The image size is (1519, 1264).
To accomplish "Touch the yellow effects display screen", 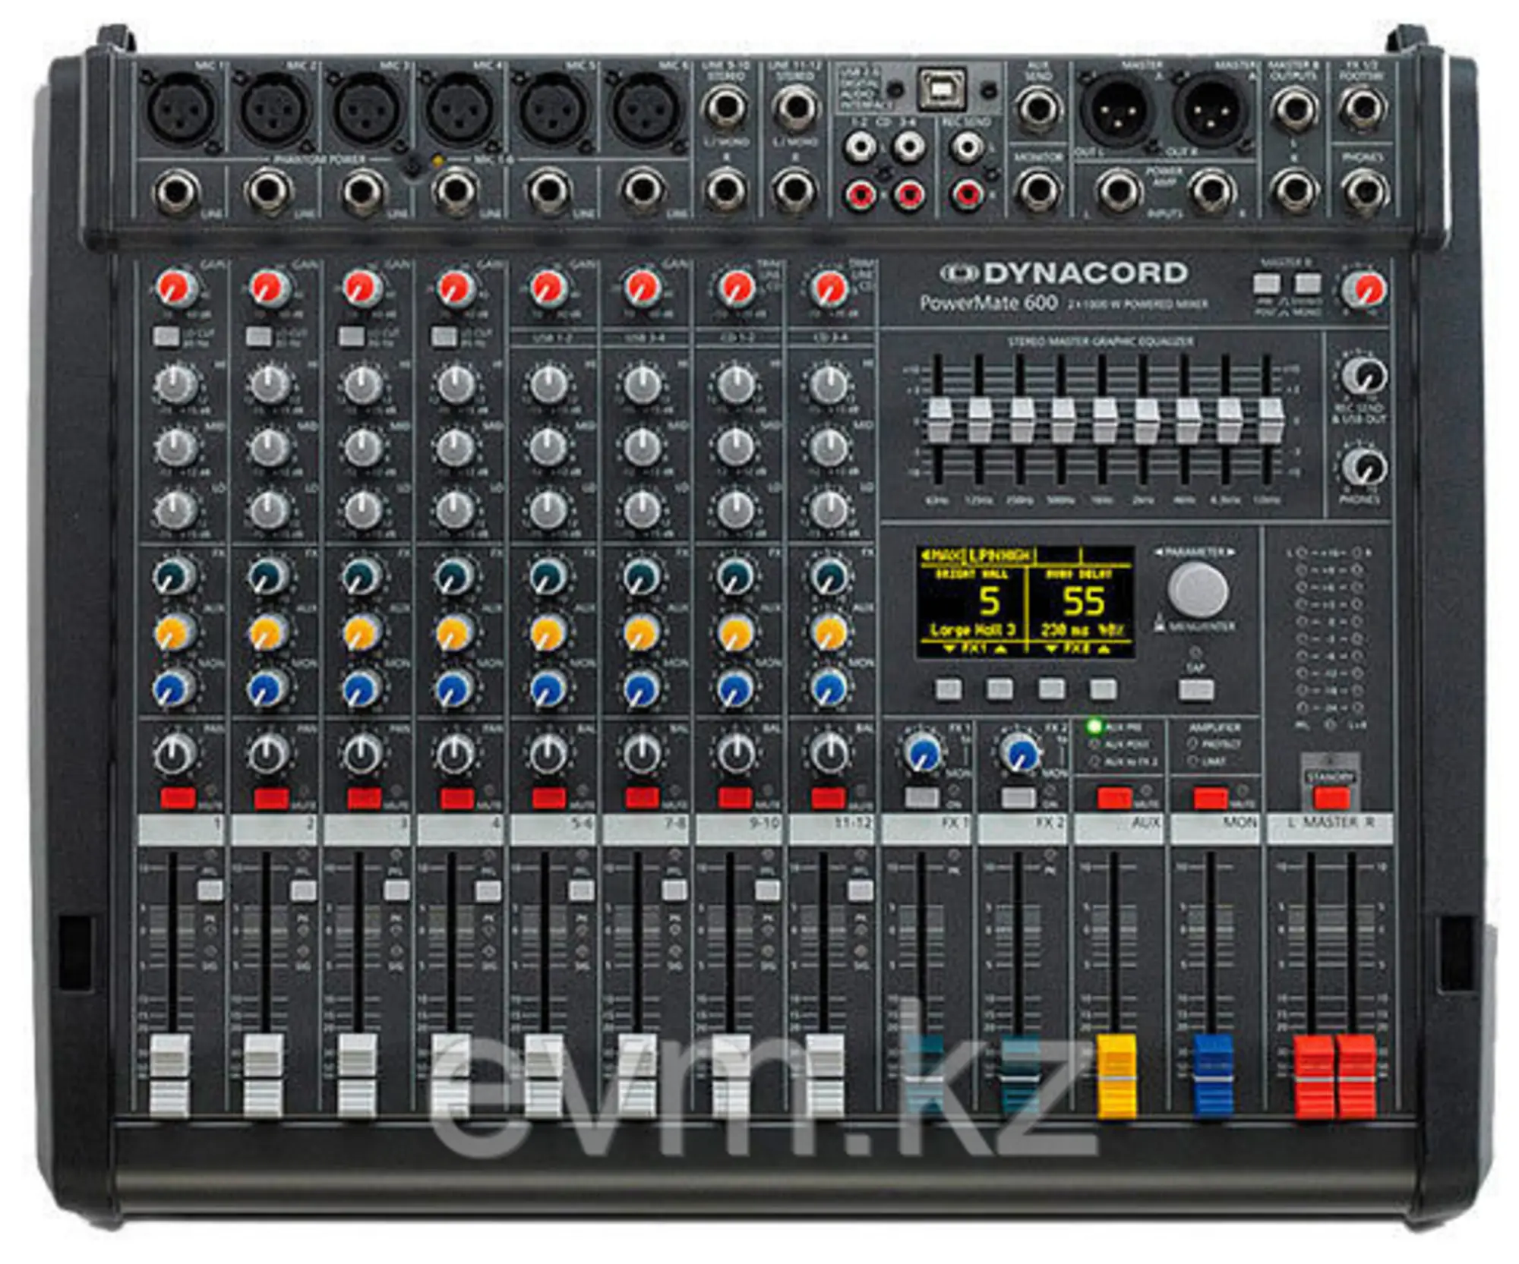I will [1025, 602].
